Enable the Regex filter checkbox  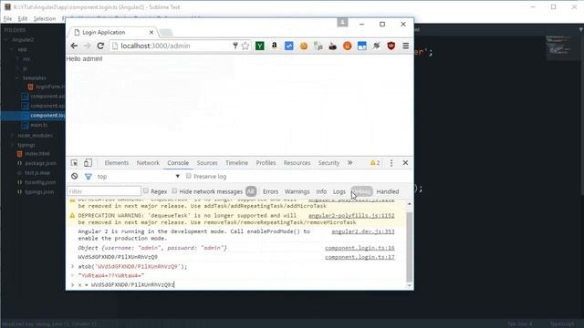[x=146, y=190]
